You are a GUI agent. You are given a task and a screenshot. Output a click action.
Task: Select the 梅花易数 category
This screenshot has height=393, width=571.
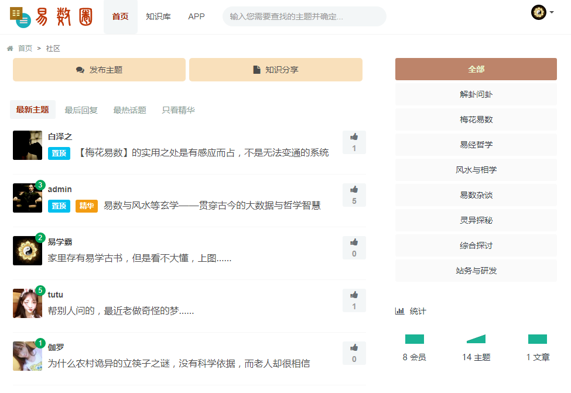[476, 119]
